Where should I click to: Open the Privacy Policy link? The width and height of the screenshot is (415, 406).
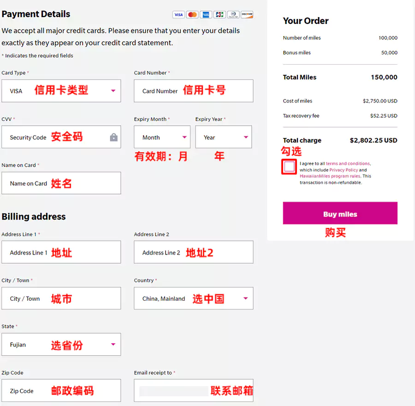(344, 170)
